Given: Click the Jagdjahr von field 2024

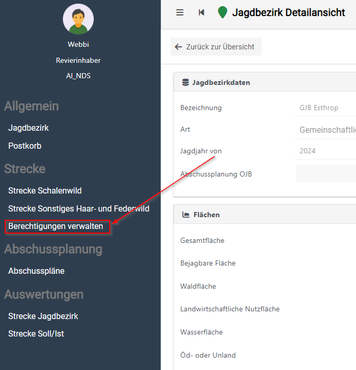Looking at the screenshot, I should tap(326, 151).
